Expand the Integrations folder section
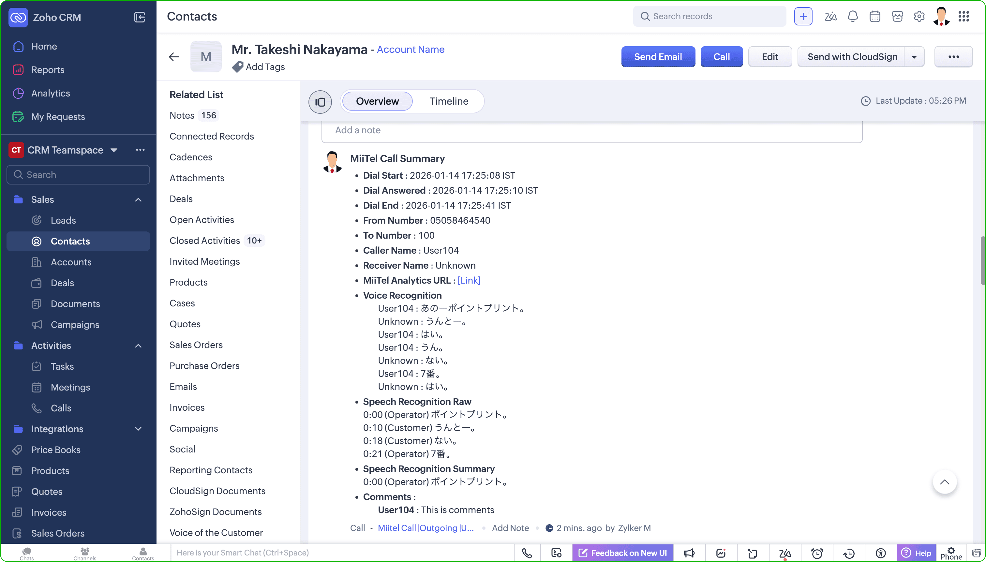 pyautogui.click(x=138, y=429)
